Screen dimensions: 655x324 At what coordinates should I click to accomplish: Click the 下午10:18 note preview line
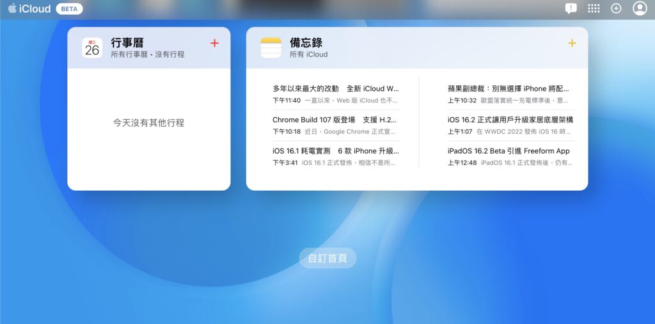coord(334,132)
